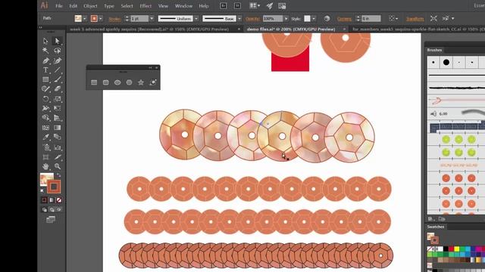Choose the Flare tool in floating panel
Viewport: 485px width, 272px height.
click(x=153, y=82)
